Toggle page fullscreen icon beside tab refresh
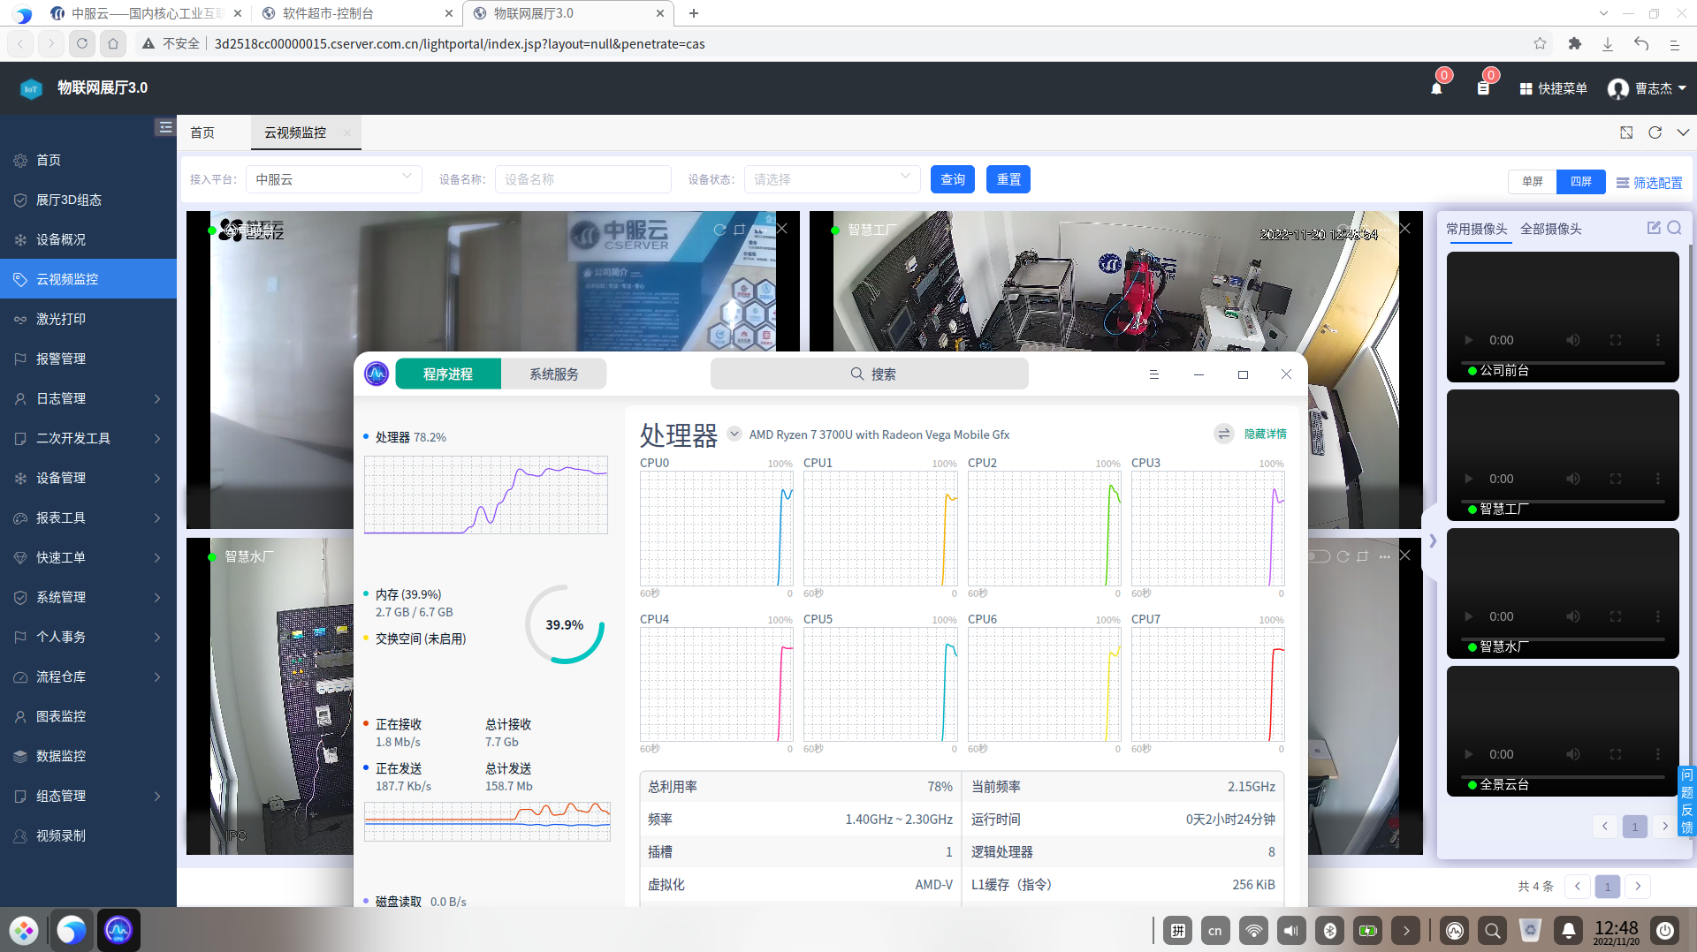The height and width of the screenshot is (952, 1697). pyautogui.click(x=1626, y=132)
